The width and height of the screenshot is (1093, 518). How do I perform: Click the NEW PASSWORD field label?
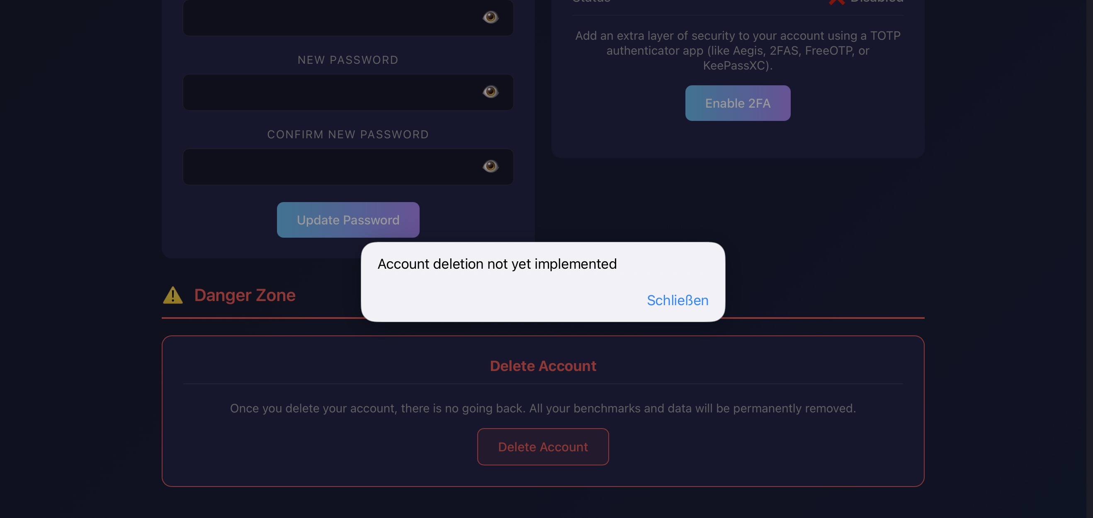click(348, 60)
